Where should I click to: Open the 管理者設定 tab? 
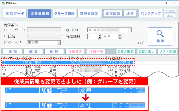(89, 13)
